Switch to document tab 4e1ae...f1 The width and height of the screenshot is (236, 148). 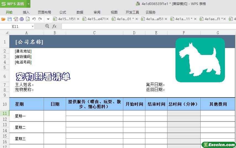pos(211,19)
